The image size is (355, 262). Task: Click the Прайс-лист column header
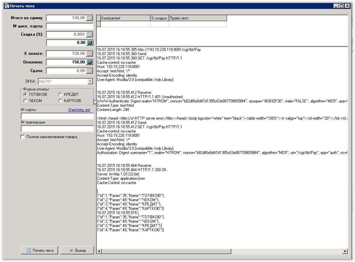(x=197, y=18)
